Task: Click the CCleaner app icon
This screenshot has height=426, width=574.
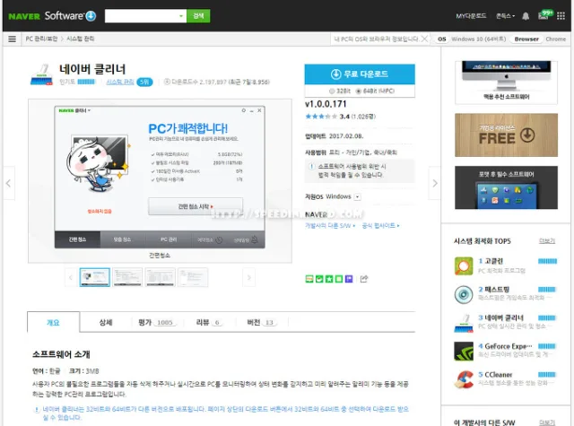Action: (464, 379)
